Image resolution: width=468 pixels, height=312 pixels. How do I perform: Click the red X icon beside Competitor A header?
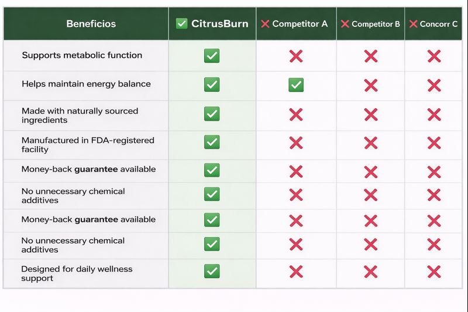coord(265,24)
